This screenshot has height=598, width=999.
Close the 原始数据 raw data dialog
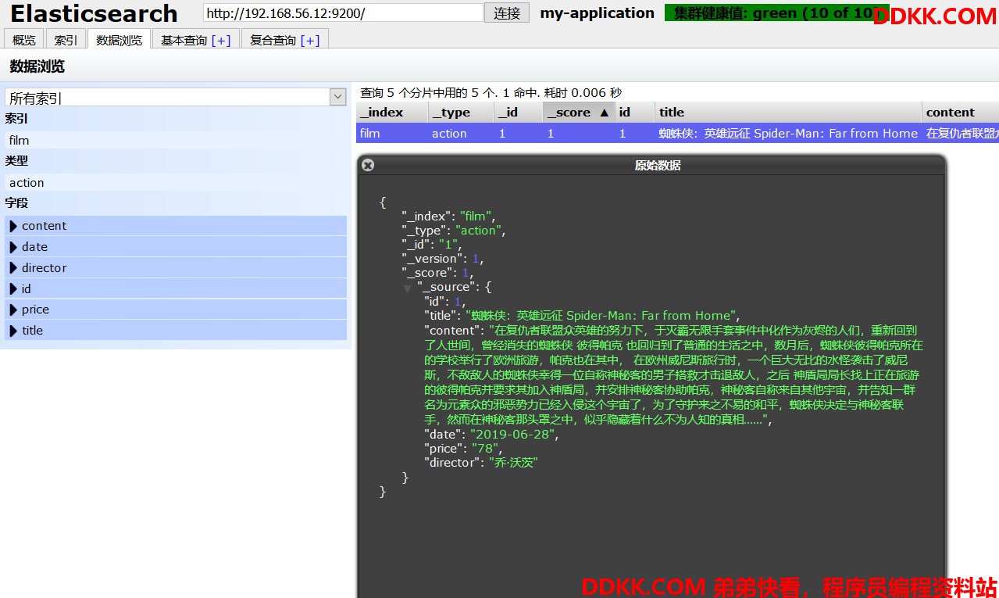pyautogui.click(x=368, y=165)
